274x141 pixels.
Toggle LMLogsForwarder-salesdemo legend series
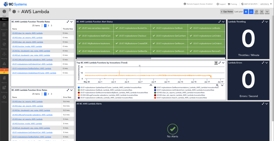coord(108,95)
